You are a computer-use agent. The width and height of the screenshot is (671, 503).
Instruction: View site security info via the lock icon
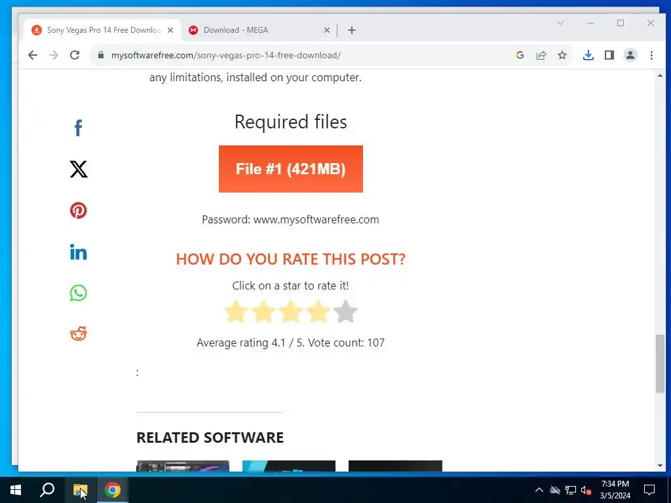pyautogui.click(x=101, y=55)
